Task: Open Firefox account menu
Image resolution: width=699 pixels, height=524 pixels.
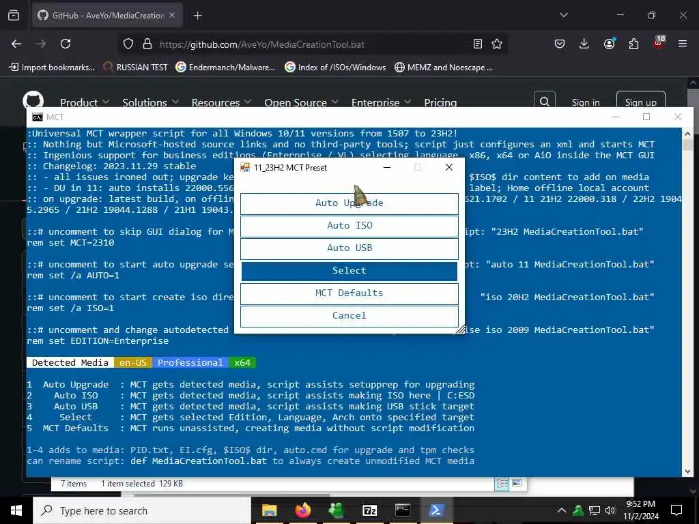Action: [609, 44]
